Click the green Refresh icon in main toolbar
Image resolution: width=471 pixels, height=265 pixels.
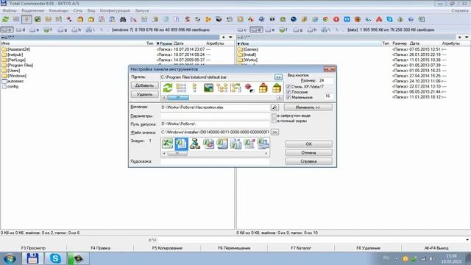click(5, 19)
